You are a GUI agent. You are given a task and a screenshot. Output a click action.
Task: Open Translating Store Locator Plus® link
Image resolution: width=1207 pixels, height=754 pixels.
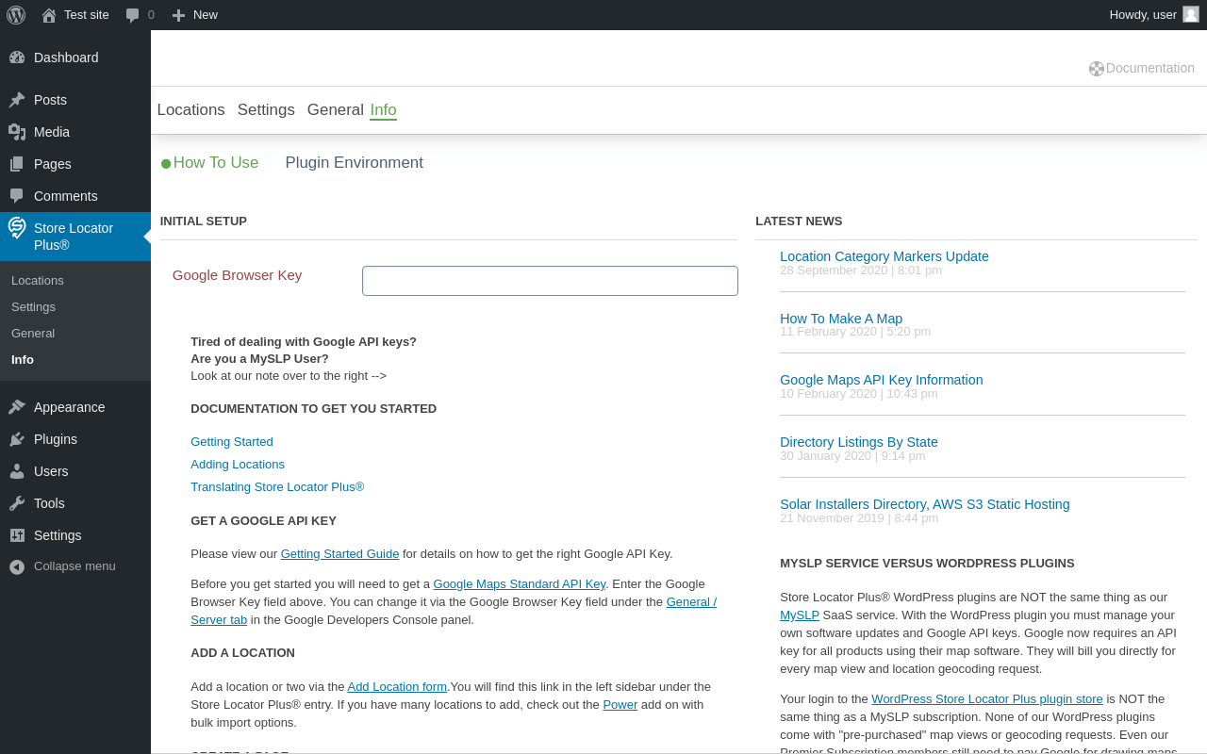coord(277,487)
